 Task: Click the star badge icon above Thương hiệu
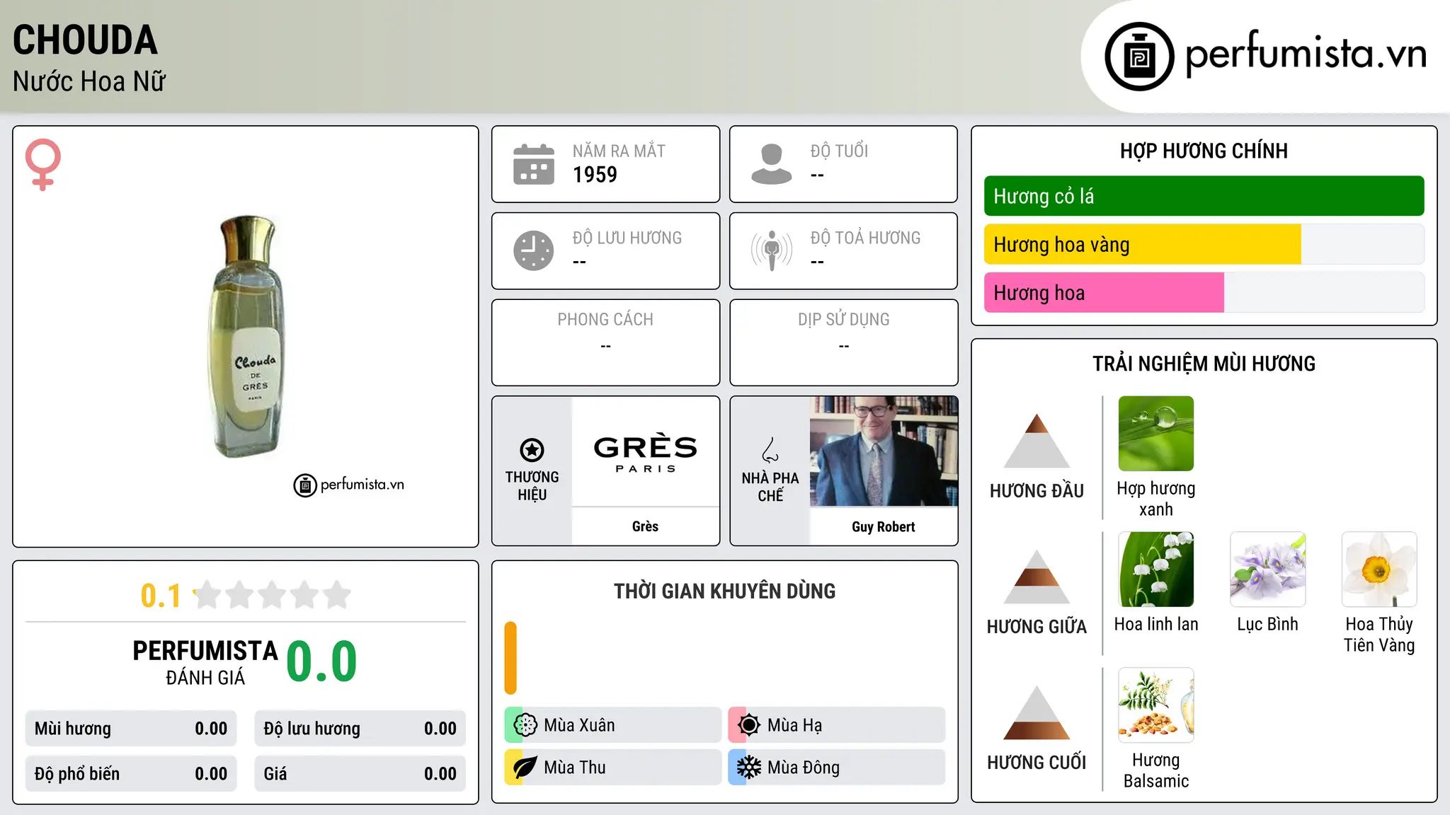tap(532, 450)
